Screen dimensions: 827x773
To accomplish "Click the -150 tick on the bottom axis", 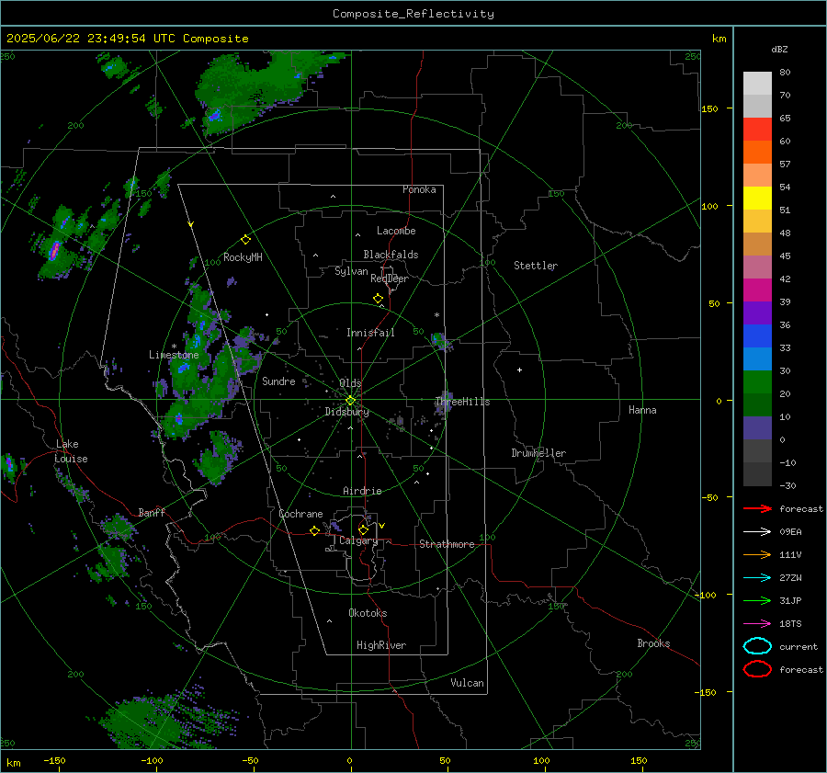I will click(x=54, y=761).
